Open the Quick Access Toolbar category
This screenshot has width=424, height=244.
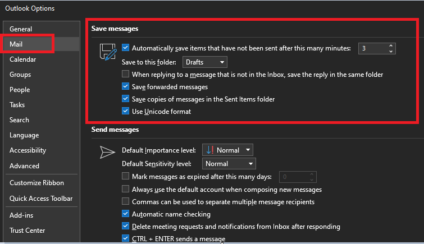[x=41, y=199]
